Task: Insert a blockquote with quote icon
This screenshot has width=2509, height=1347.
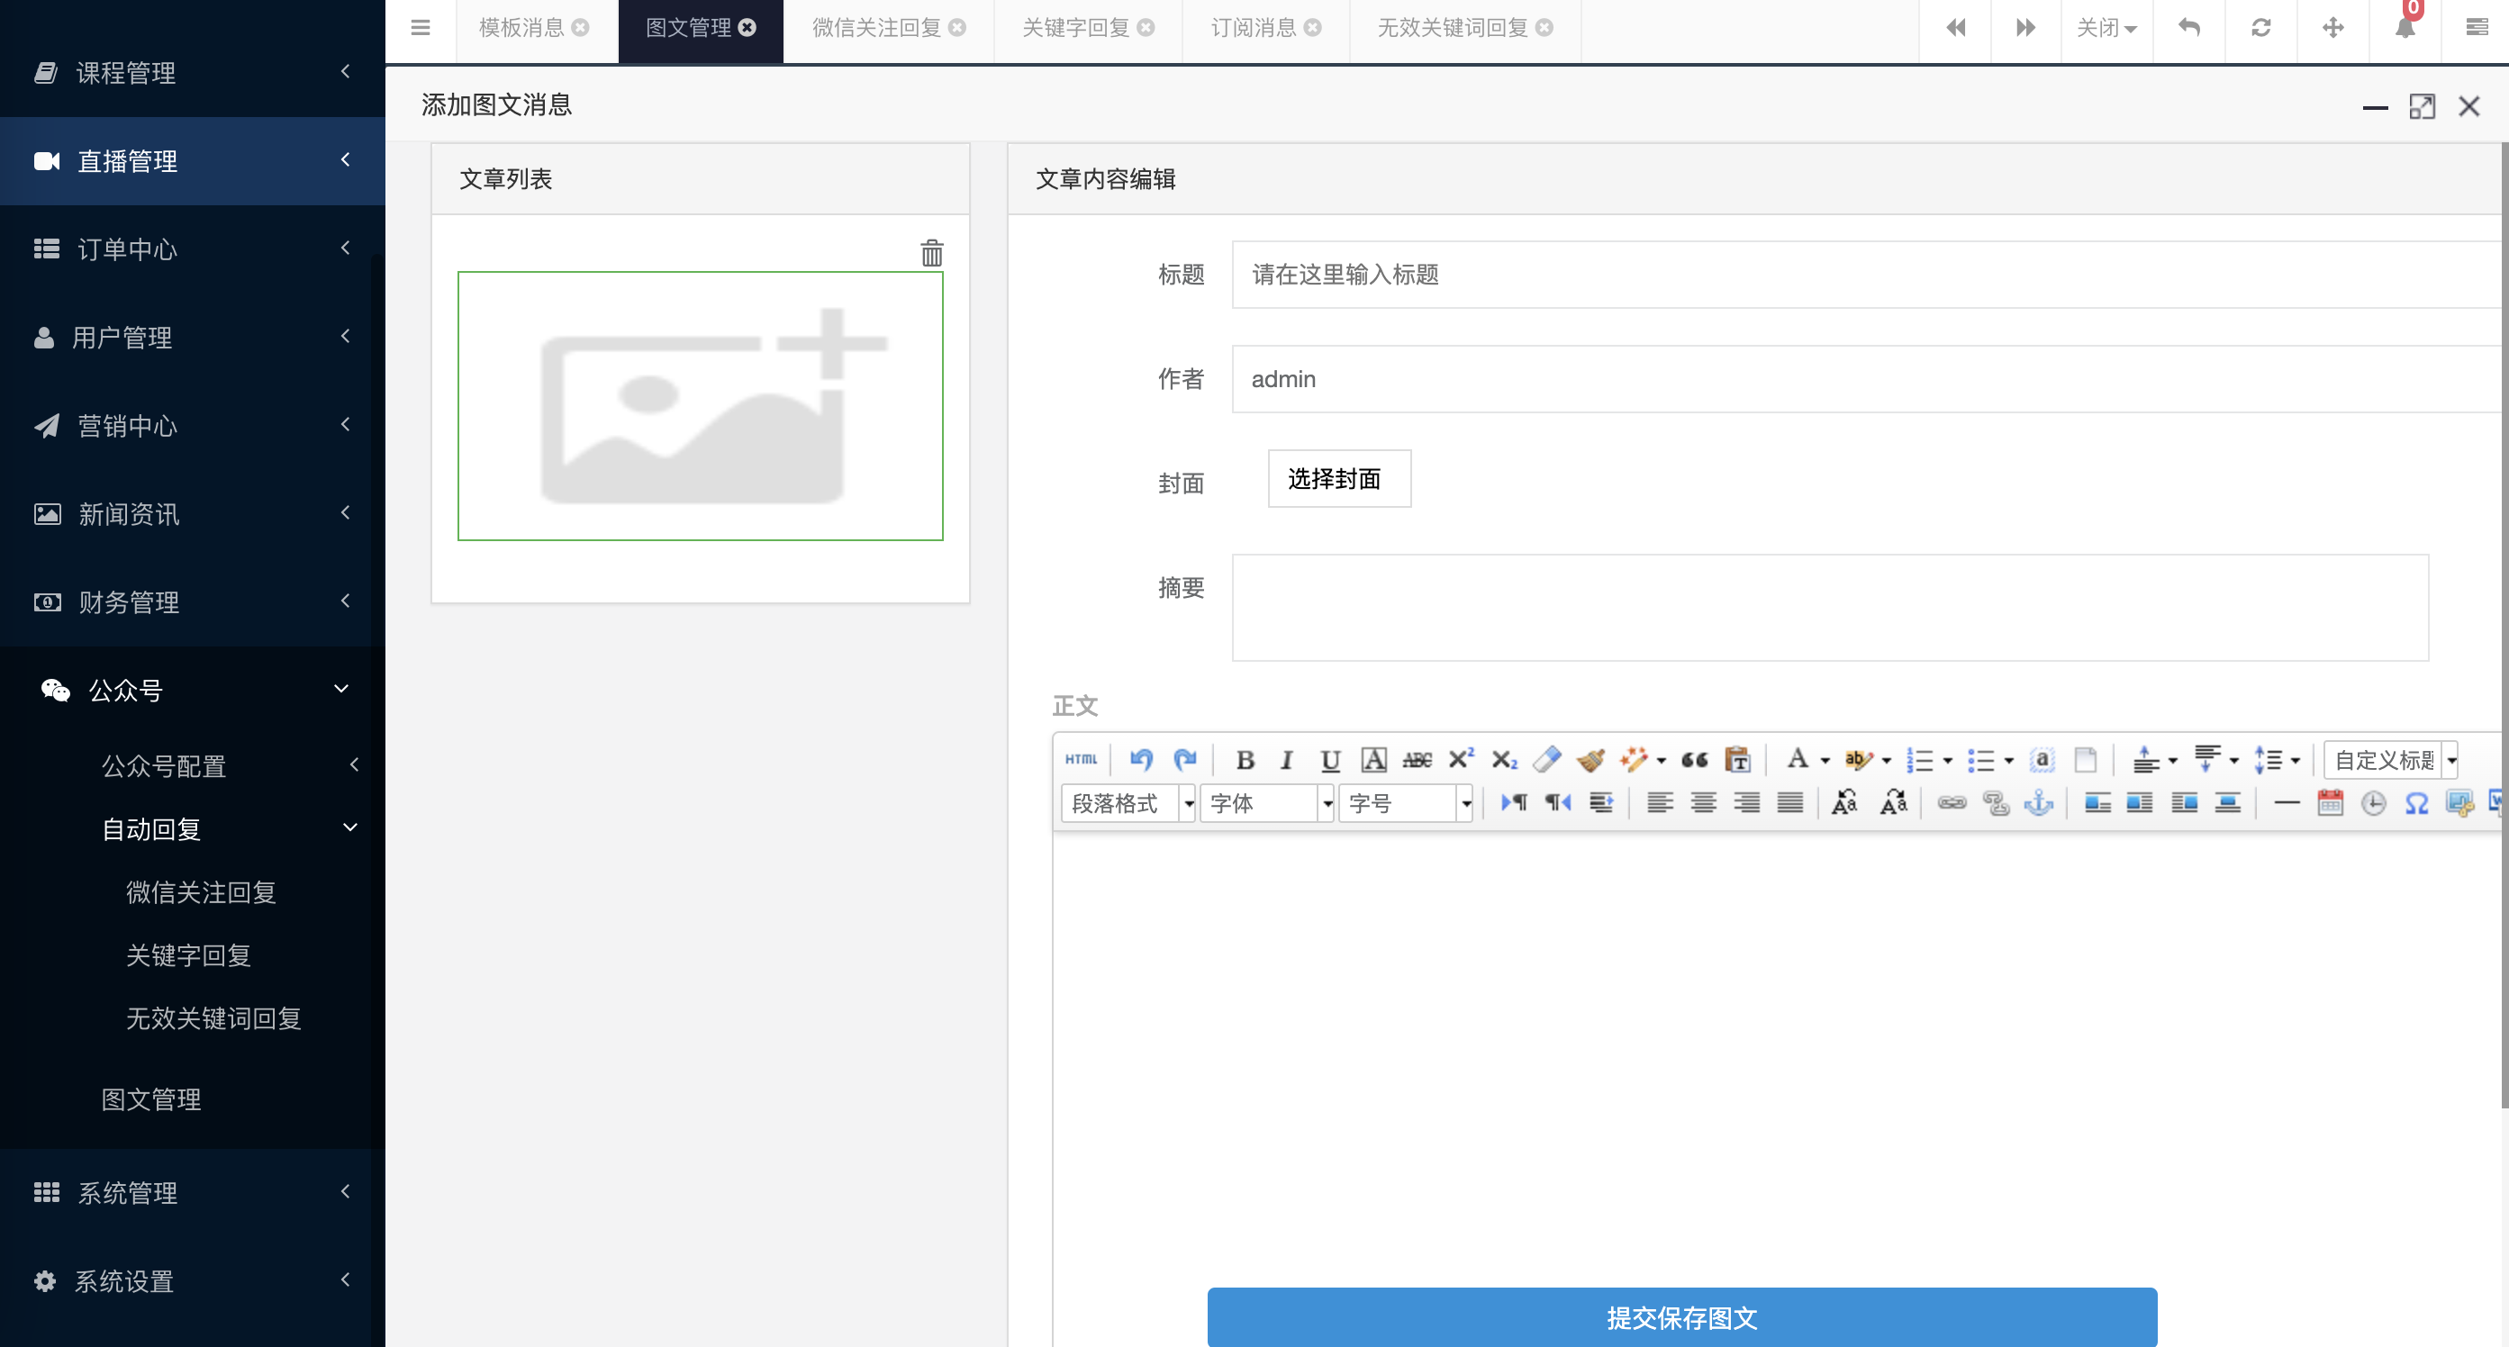Action: [x=1694, y=760]
